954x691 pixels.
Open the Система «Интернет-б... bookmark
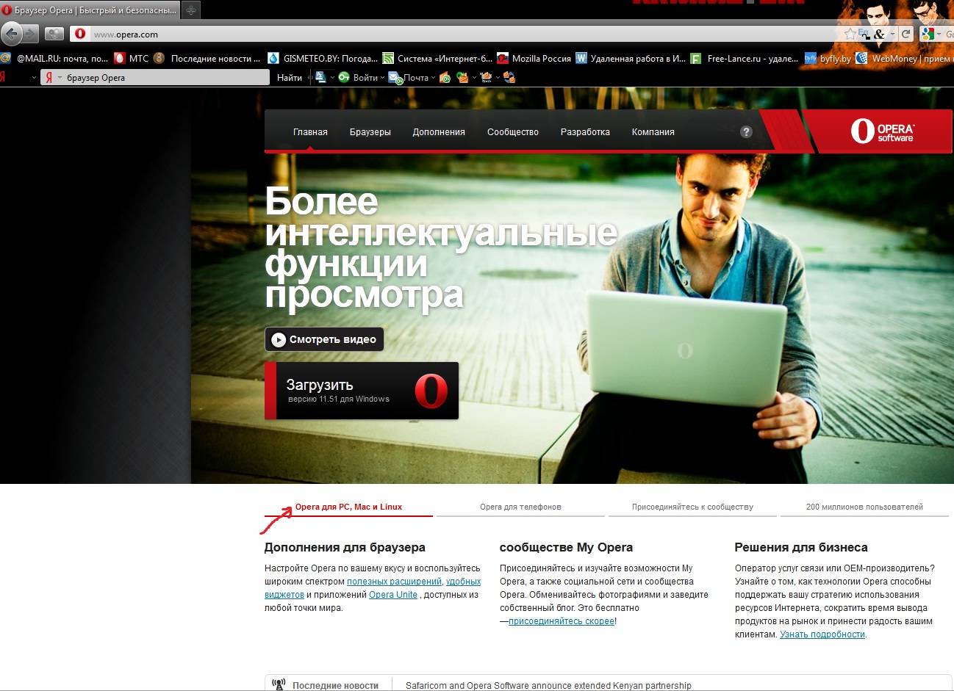[437, 58]
